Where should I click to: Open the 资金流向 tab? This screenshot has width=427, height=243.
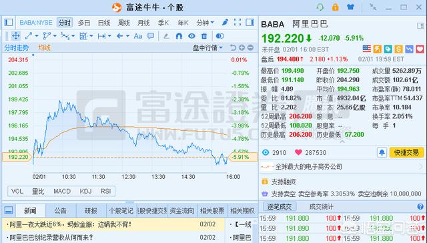click(x=182, y=210)
